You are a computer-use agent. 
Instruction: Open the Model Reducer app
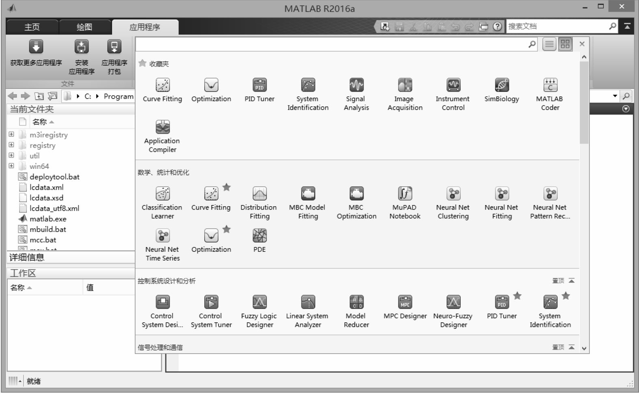tap(356, 311)
